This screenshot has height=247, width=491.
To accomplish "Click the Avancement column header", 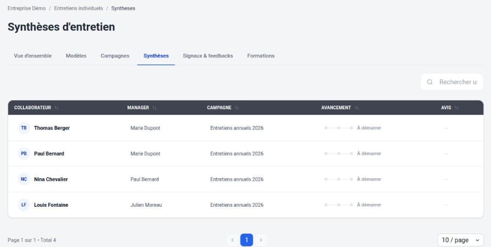I will click(x=336, y=108).
